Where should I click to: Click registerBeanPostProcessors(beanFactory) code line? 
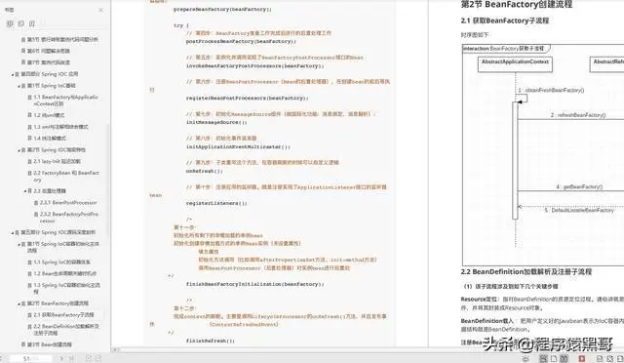tap(247, 98)
